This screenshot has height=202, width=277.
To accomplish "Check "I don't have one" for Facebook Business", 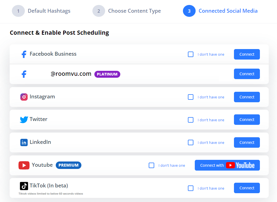I will tap(191, 54).
